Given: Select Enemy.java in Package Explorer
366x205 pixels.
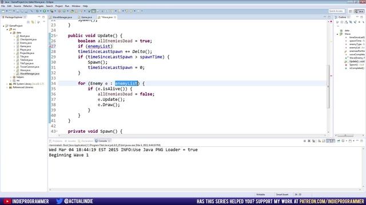Looking at the screenshot, I should tap(26, 43).
